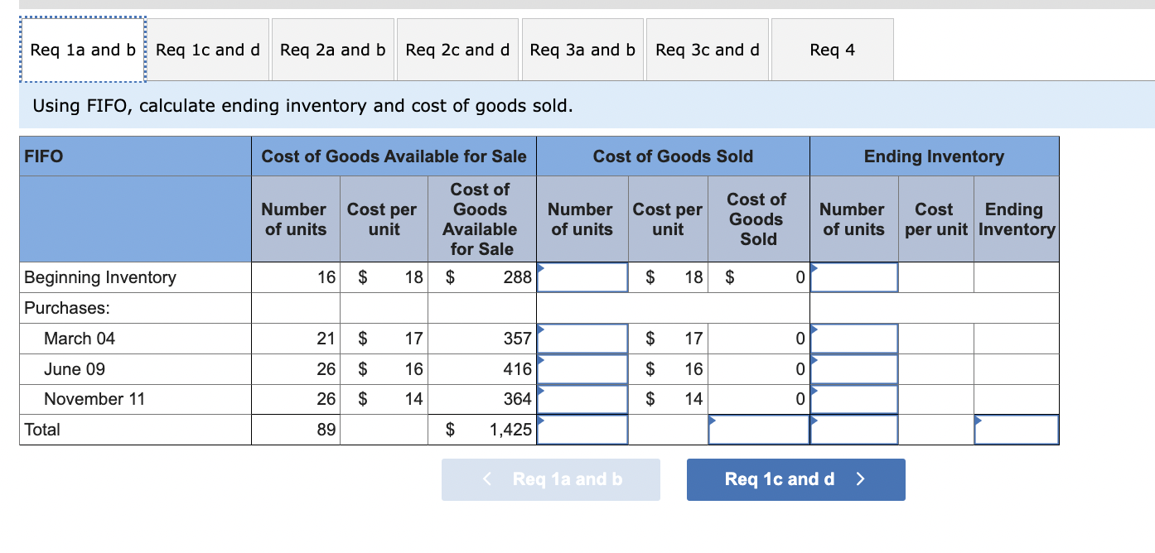Click the March 04 row label
1155x553 pixels.
click(80, 339)
